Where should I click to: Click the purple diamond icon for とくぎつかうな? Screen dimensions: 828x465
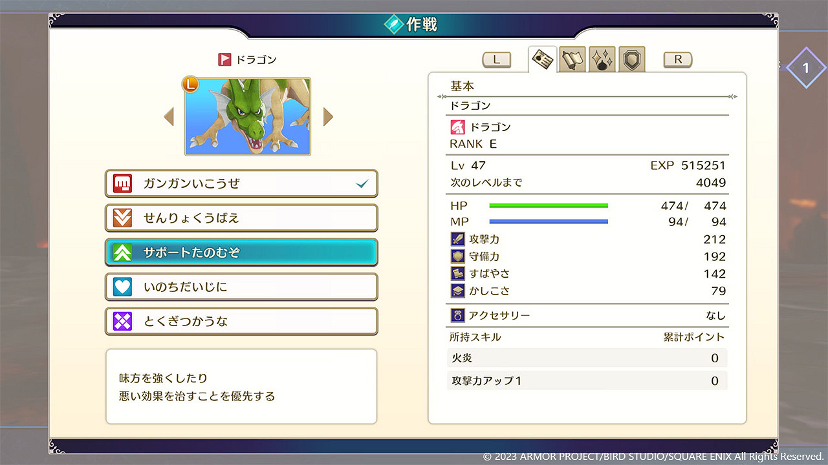tap(122, 321)
